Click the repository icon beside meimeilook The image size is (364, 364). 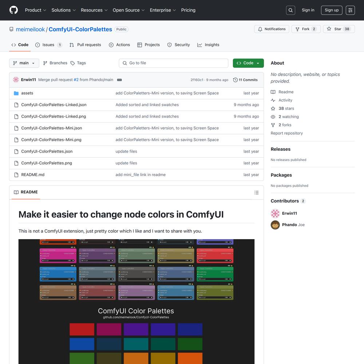coord(11,29)
